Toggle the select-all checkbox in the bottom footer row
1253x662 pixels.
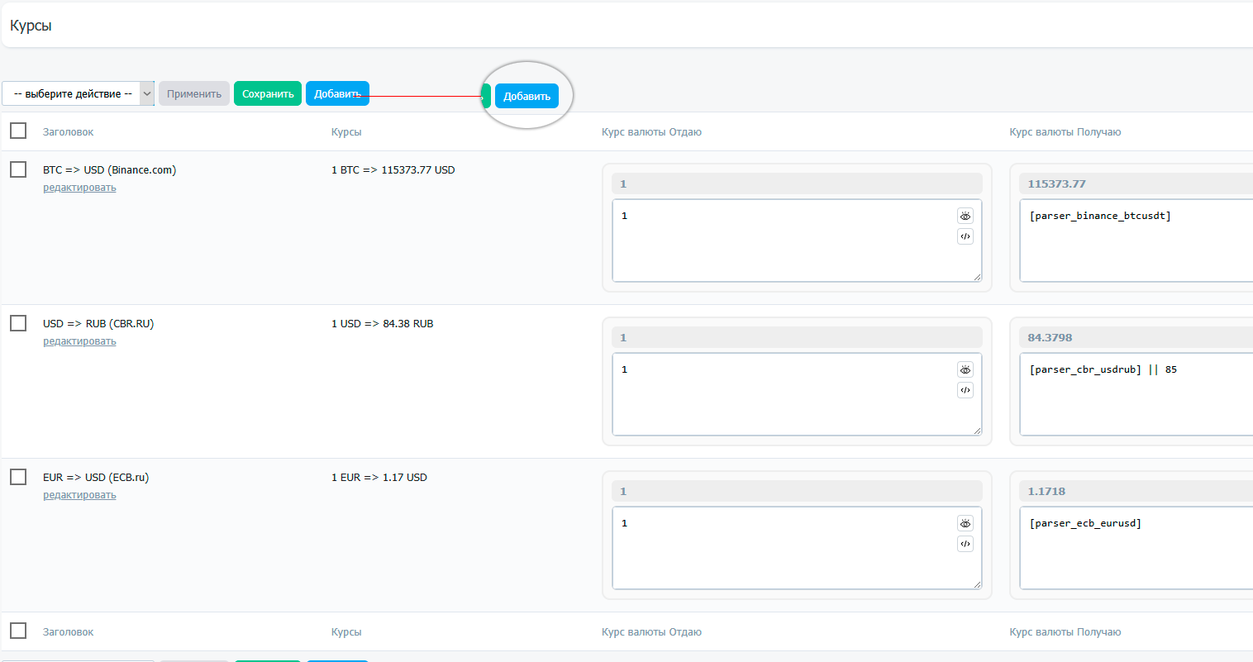(18, 631)
